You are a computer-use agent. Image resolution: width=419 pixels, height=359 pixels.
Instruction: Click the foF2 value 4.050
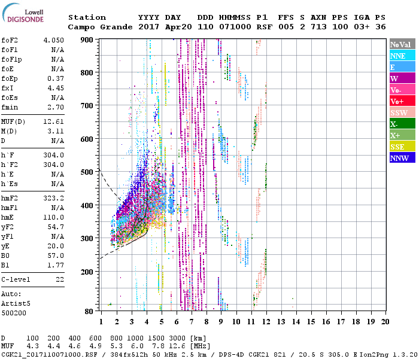pyautogui.click(x=53, y=40)
